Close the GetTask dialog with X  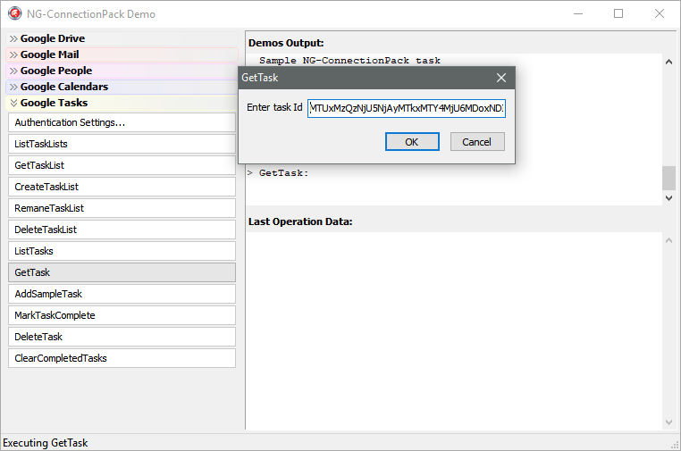501,78
